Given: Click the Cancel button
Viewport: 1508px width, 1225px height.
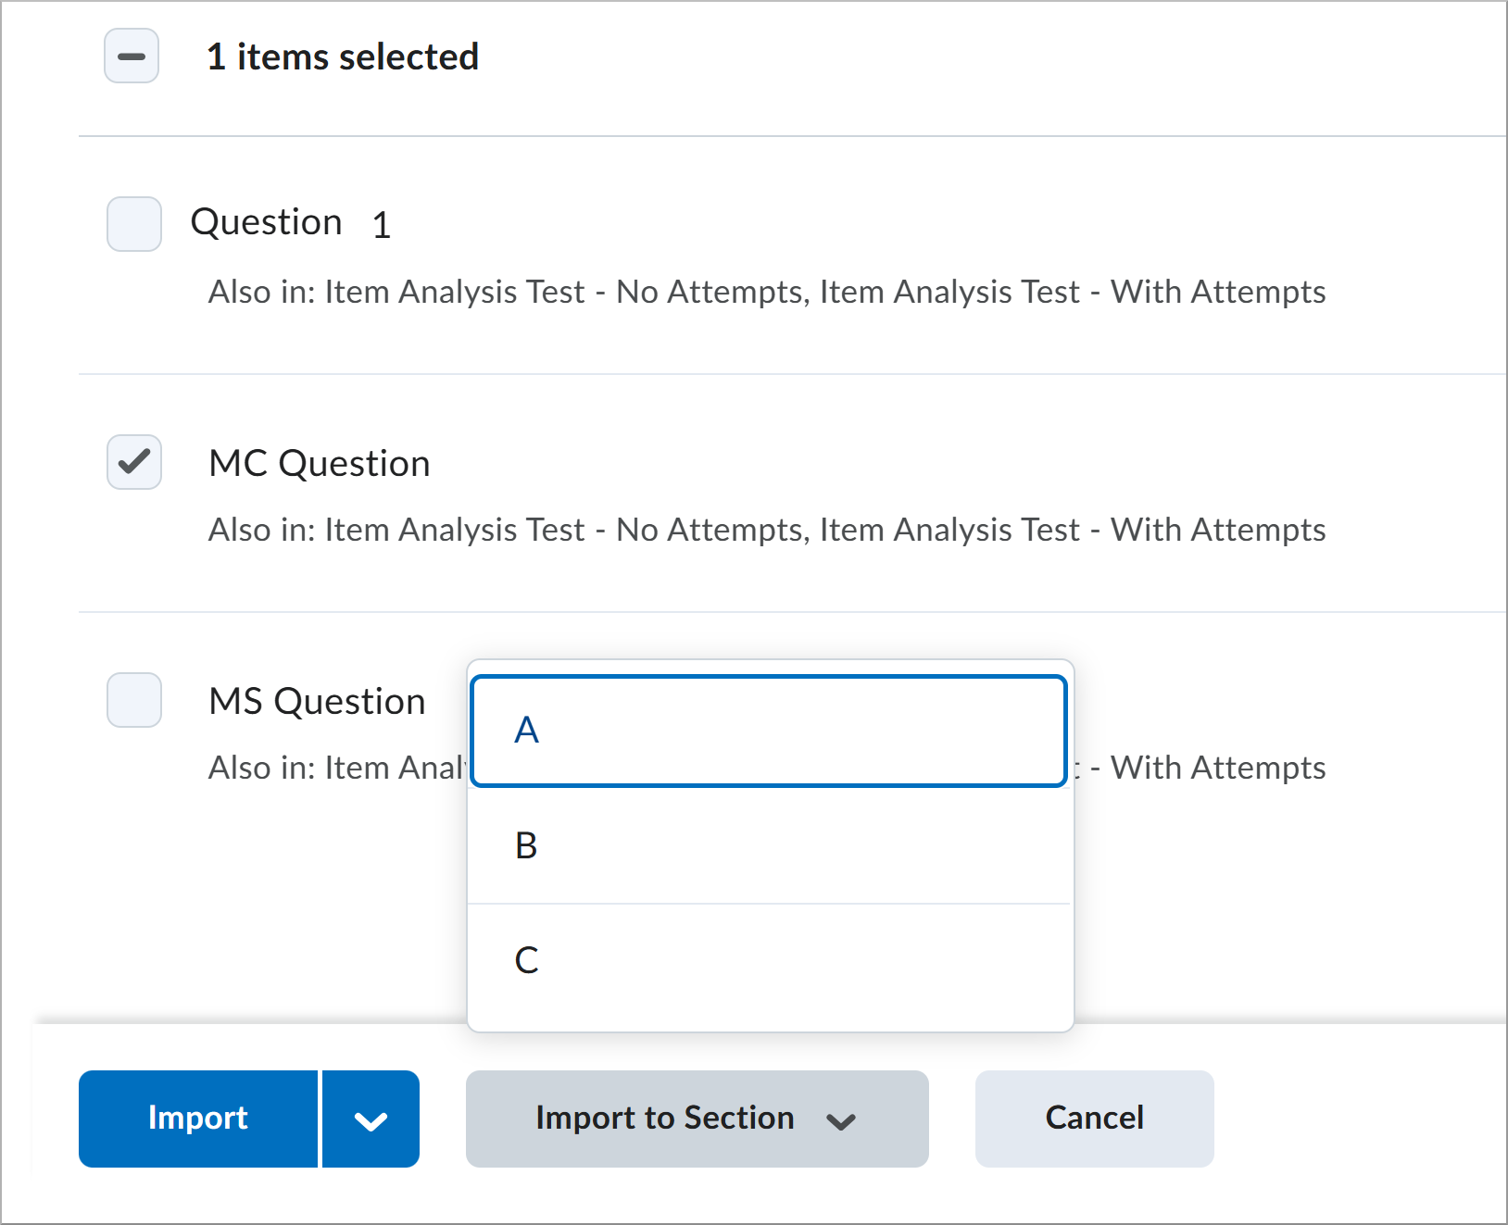Looking at the screenshot, I should pyautogui.click(x=1094, y=1119).
